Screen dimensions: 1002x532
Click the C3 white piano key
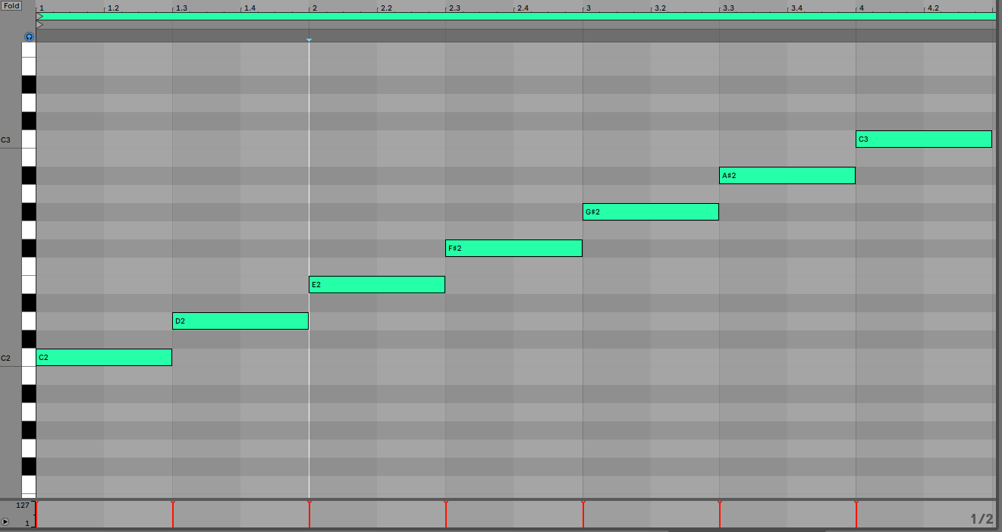29,139
